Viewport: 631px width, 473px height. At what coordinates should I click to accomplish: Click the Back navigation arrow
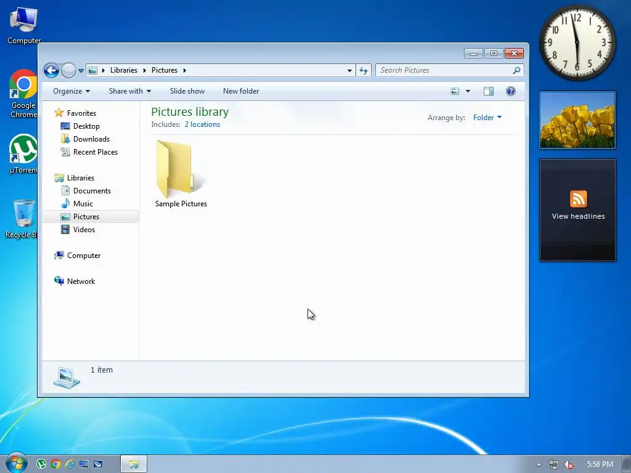pos(51,70)
